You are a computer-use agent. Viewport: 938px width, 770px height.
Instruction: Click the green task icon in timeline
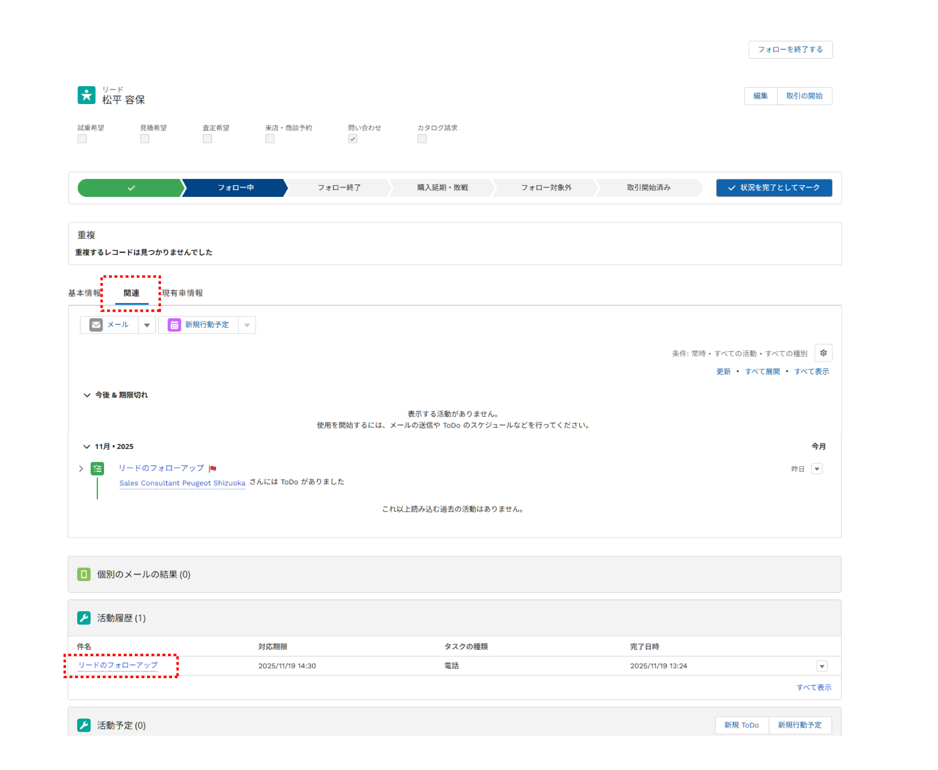(97, 469)
